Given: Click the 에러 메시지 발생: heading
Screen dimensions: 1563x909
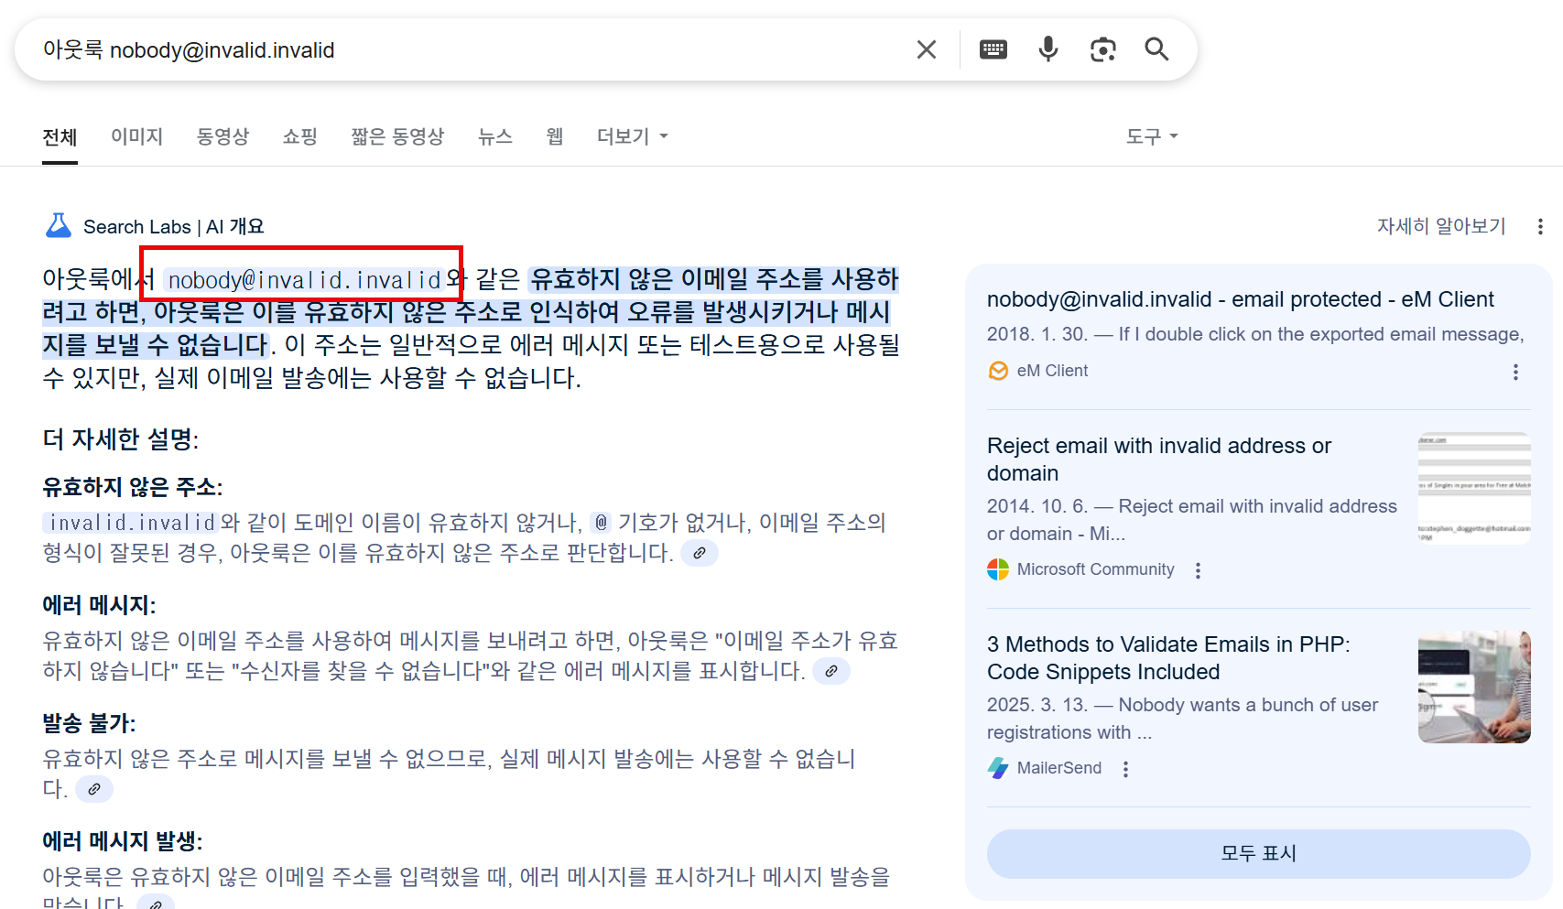Looking at the screenshot, I should click(x=123, y=841).
